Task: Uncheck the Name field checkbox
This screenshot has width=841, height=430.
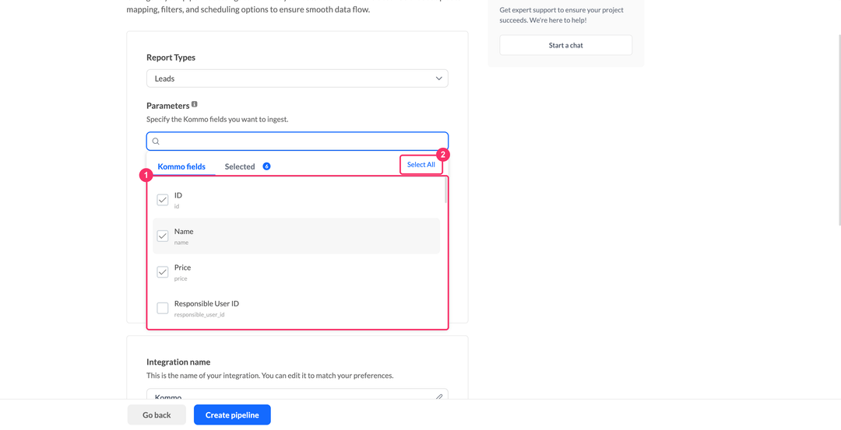Action: pos(163,236)
